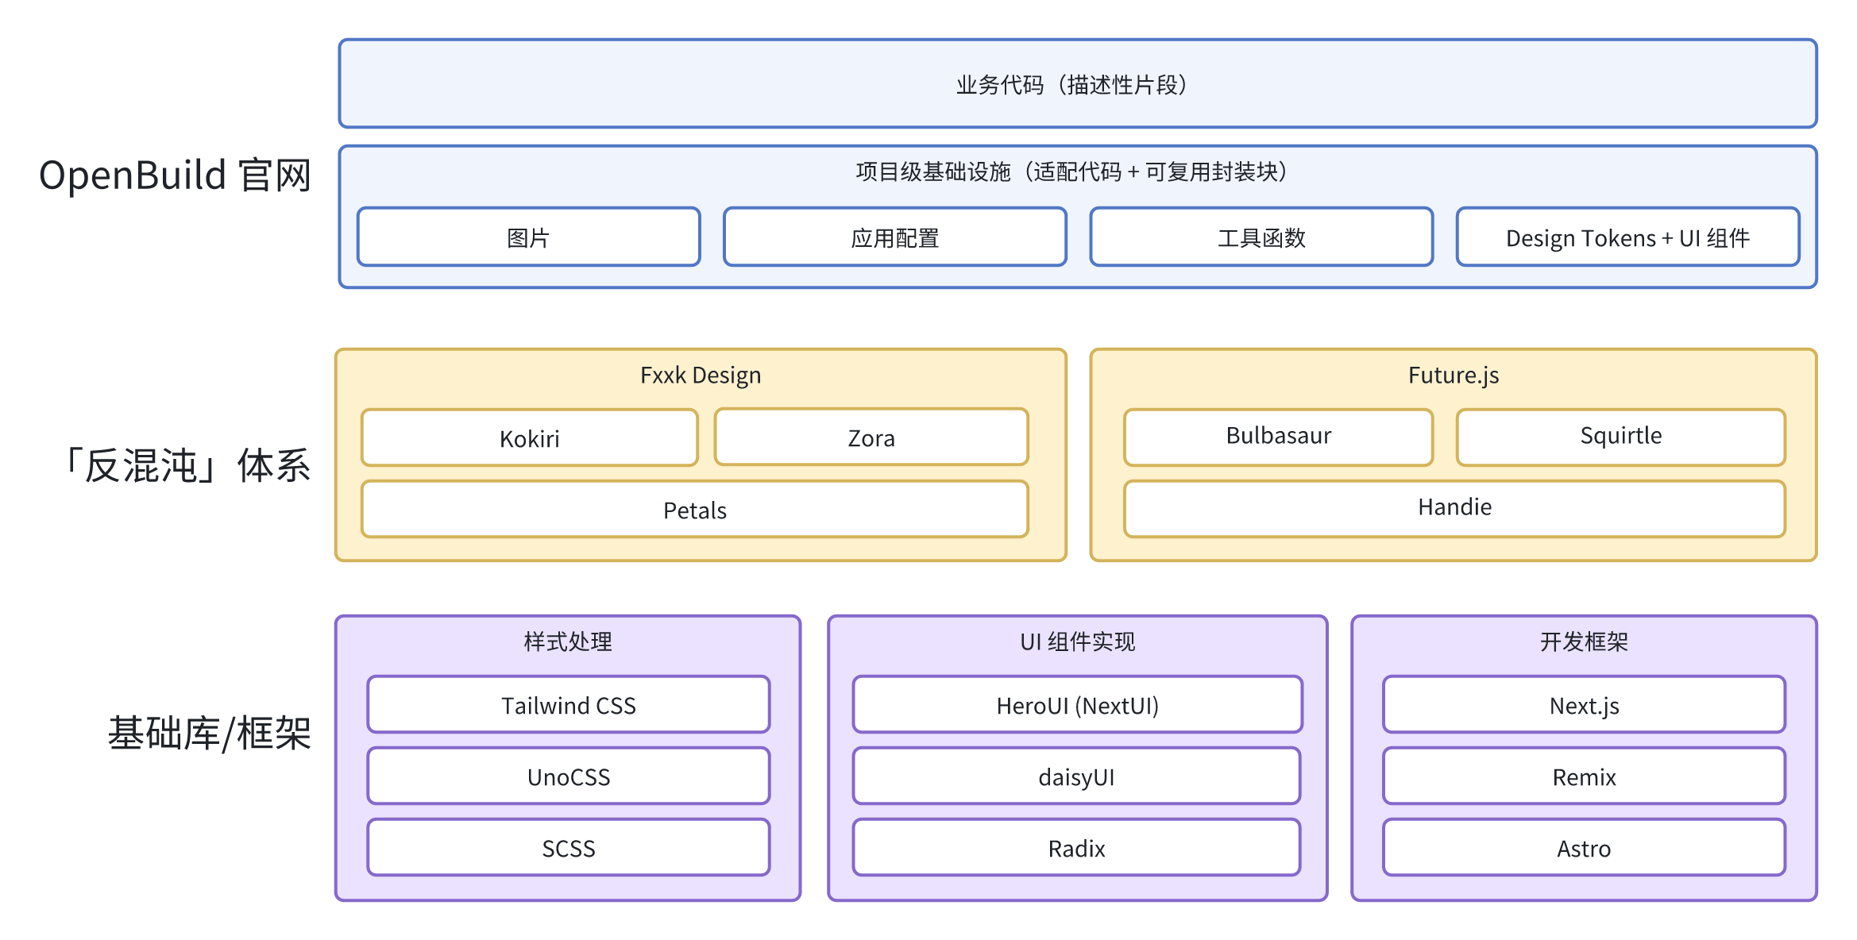
Task: Select the 应用配置 box
Action: tap(894, 237)
